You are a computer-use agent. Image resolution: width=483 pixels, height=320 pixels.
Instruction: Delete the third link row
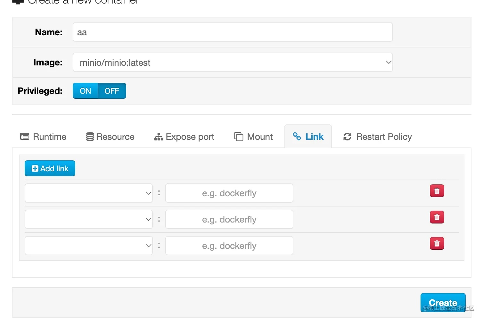pos(437,244)
